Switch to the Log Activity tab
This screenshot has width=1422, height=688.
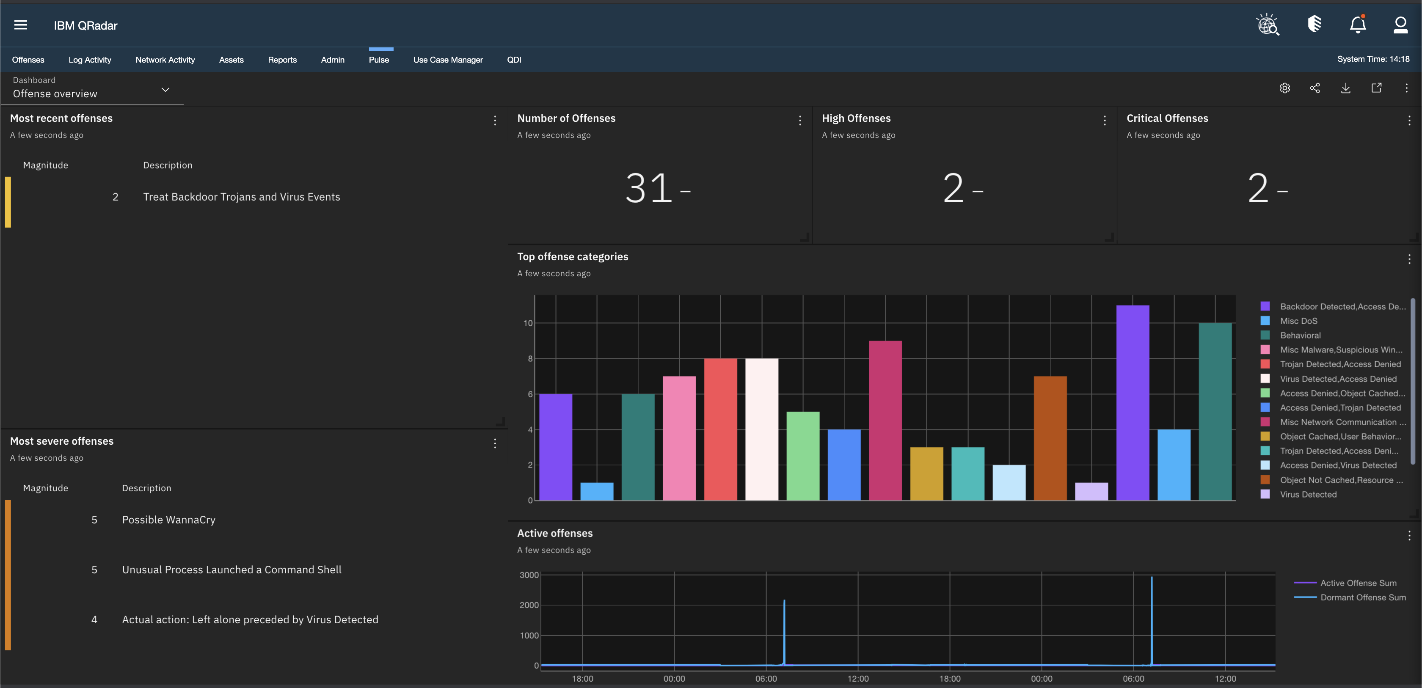click(89, 60)
